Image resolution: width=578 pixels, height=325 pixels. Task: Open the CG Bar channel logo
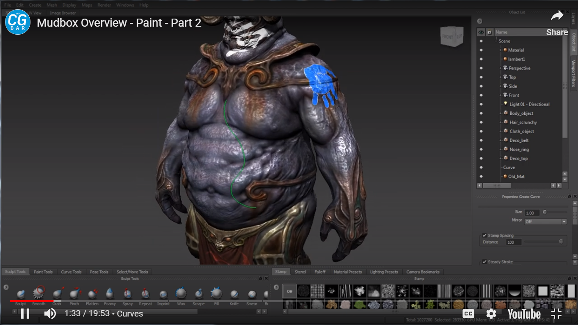click(18, 22)
